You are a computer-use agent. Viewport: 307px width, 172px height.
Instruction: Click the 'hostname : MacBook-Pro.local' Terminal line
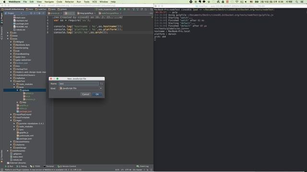172,31
